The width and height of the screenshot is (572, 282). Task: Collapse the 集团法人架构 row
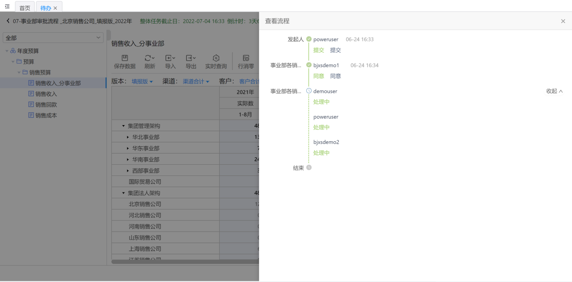[x=123, y=193]
